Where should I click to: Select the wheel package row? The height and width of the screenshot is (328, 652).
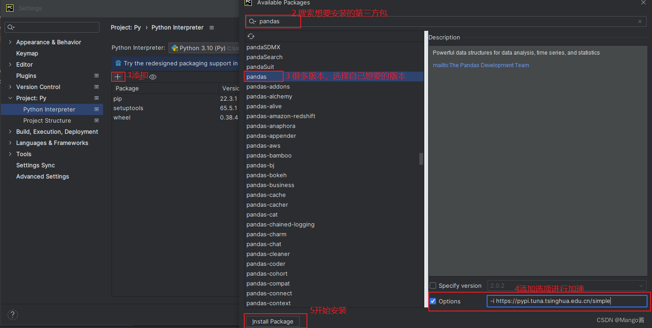(x=175, y=117)
